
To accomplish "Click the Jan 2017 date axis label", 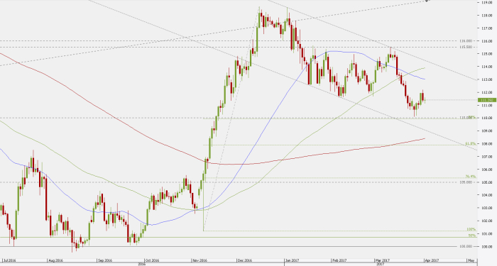I will click(292, 260).
